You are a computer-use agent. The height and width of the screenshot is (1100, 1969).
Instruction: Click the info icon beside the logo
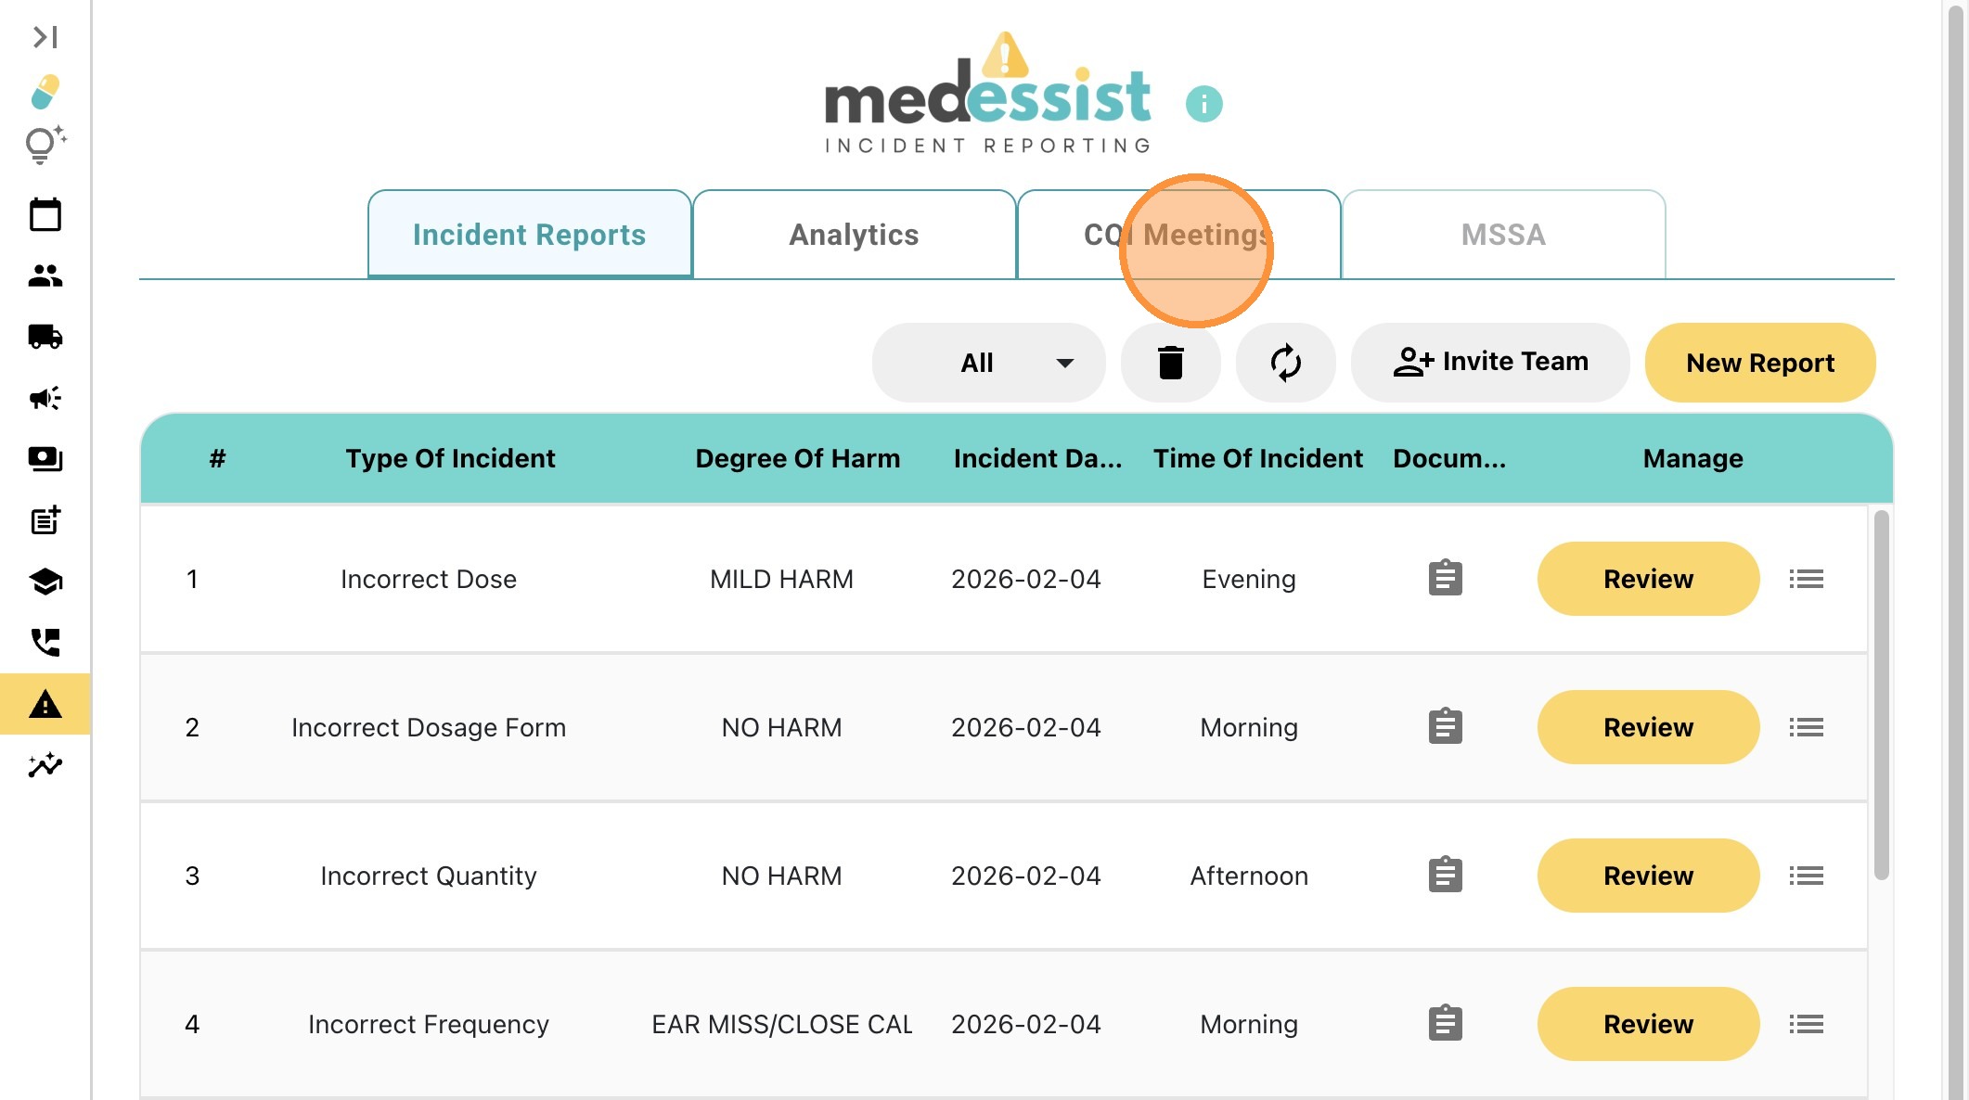[1203, 104]
